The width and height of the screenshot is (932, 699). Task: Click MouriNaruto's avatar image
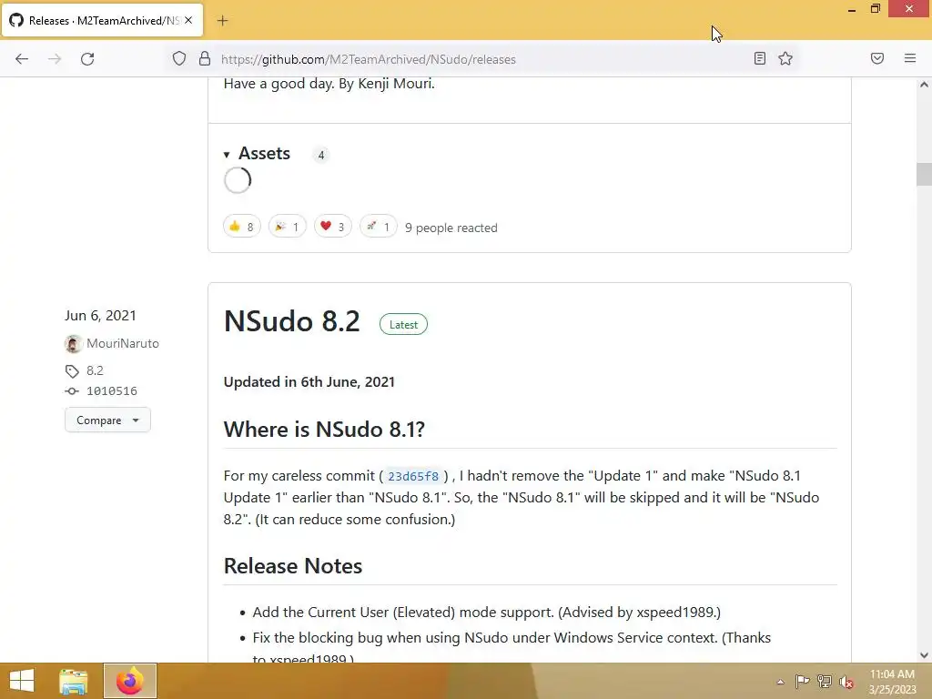[x=73, y=343]
